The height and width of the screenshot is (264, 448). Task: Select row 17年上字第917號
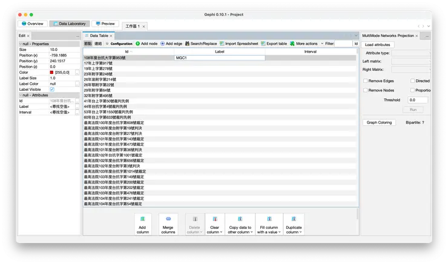(x=219, y=63)
